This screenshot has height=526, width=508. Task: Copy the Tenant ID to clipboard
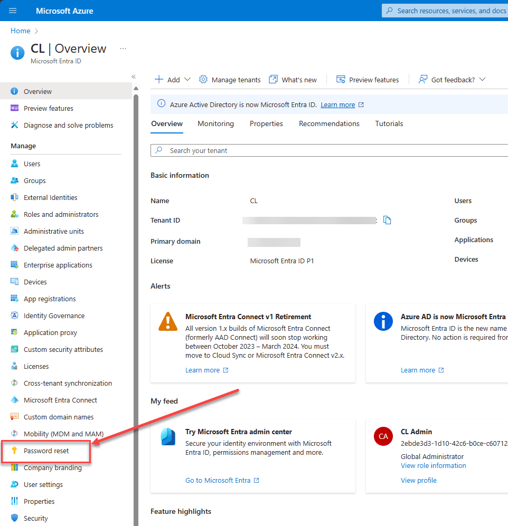pyautogui.click(x=387, y=220)
